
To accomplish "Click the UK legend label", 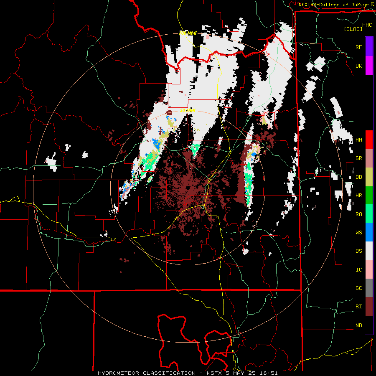I will tap(358, 66).
